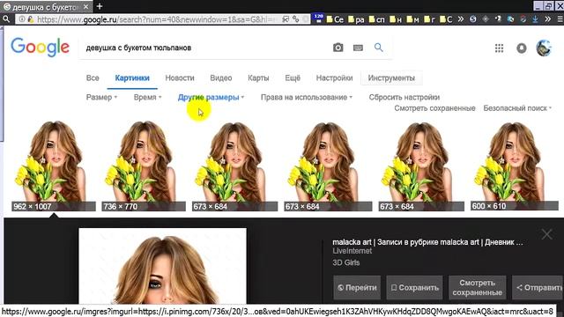Click the site info icon in address bar

click(x=22, y=19)
